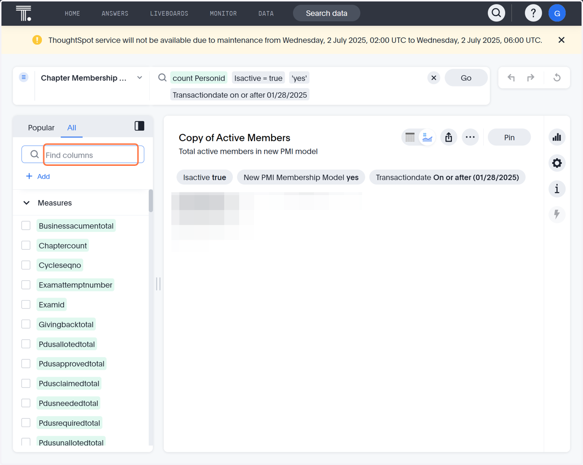
Task: Open the search magnifier icon in top bar
Action: pyautogui.click(x=496, y=13)
